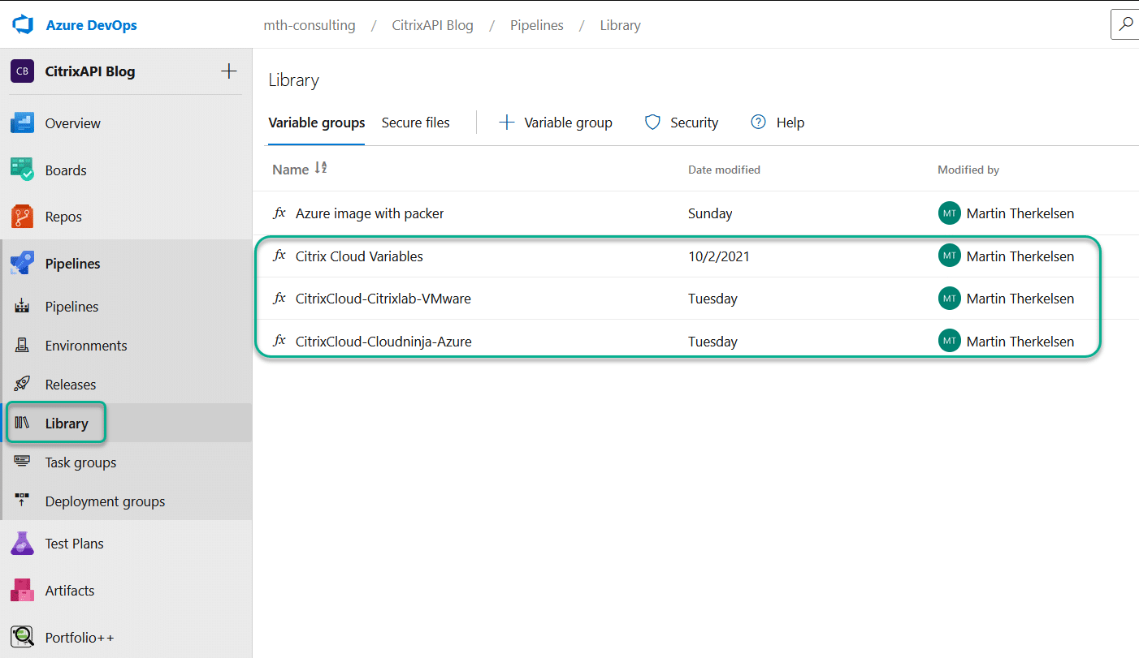This screenshot has width=1139, height=658.
Task: Click the question mark Help icon
Action: tap(759, 123)
